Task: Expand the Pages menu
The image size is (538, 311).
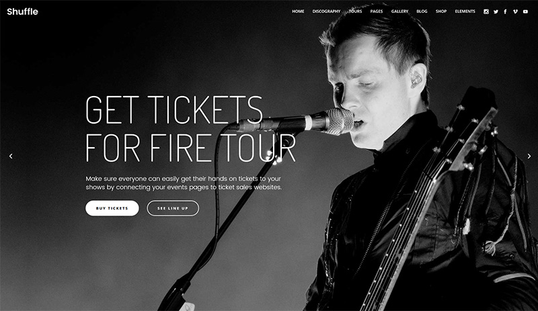Action: [377, 11]
